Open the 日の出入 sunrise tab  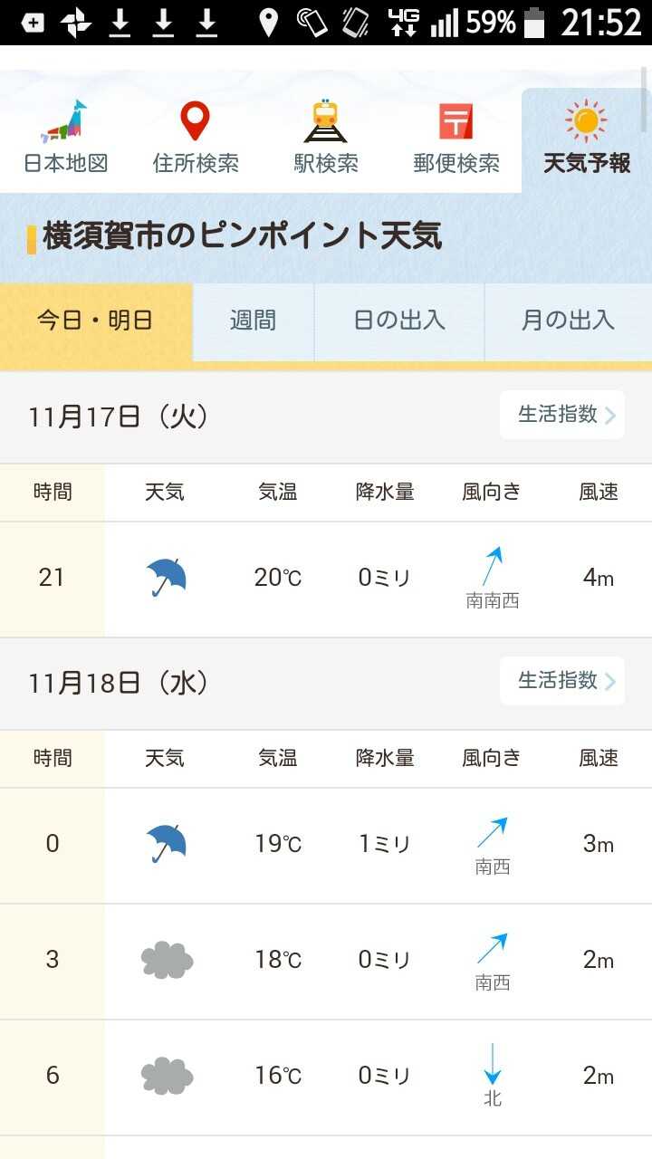click(399, 321)
